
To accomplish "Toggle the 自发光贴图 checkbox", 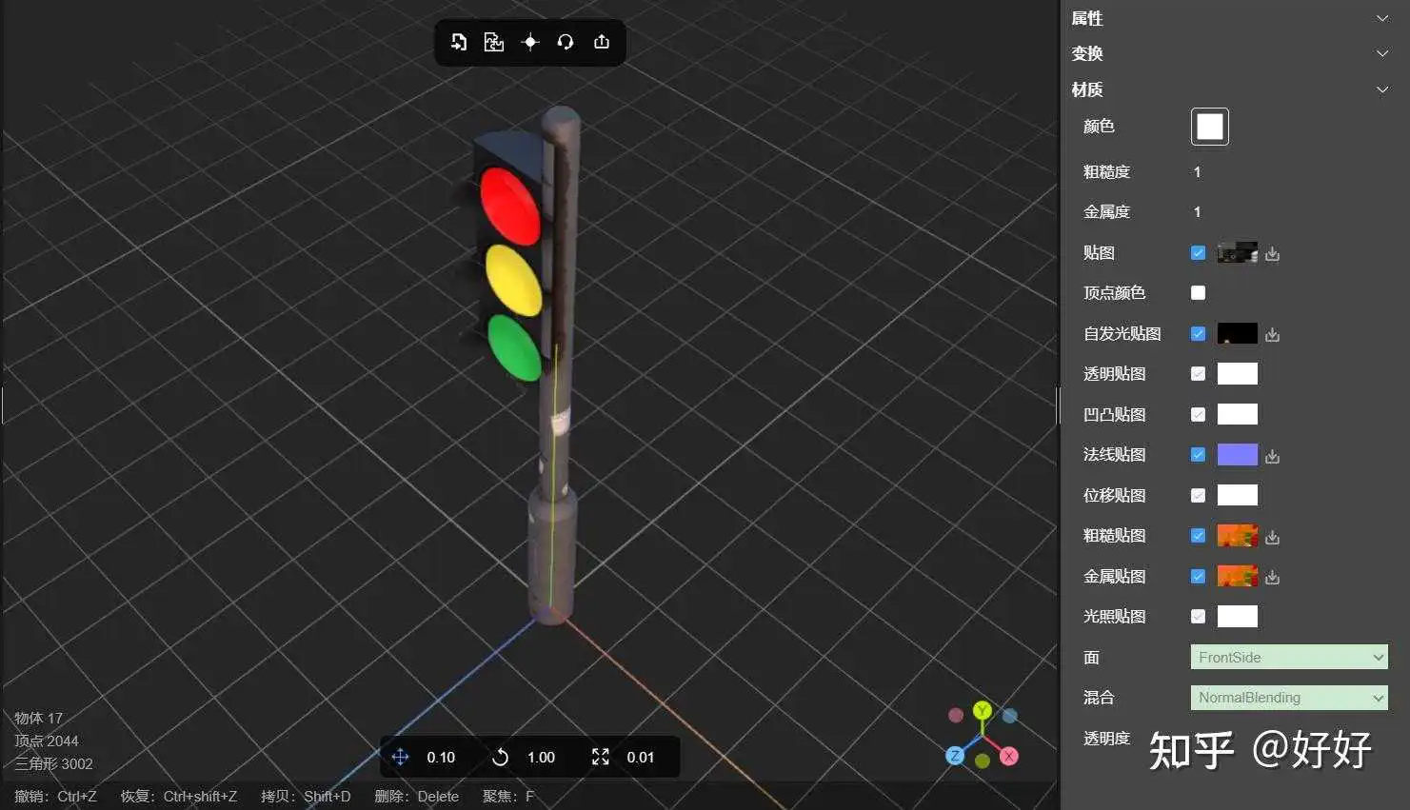I will pos(1198,333).
